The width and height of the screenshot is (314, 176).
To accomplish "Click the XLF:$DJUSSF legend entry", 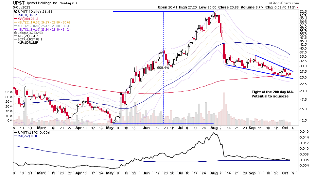I will click(27, 42).
